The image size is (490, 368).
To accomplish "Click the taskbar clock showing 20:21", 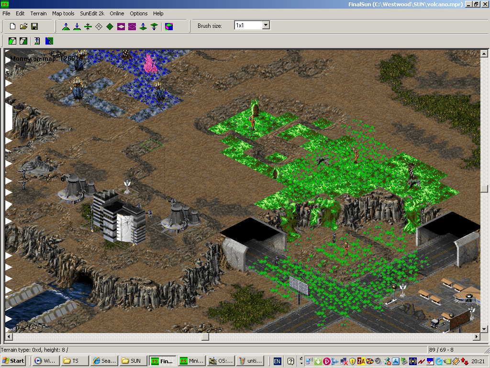I will click(478, 361).
